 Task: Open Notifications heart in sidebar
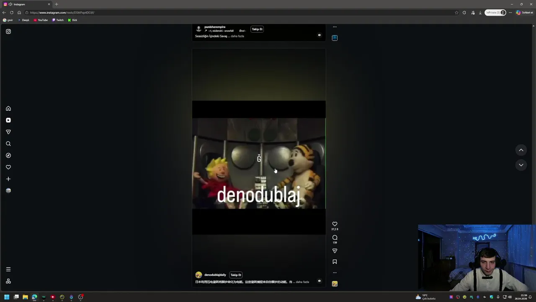[x=8, y=167]
